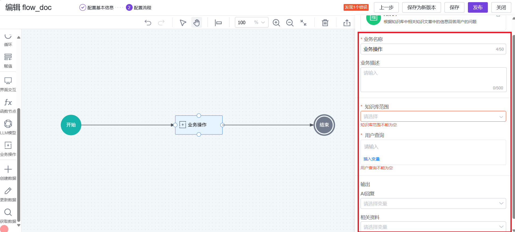515x232 pixels.
Task: Select the 函数节点 fx icon
Action: pos(8,106)
